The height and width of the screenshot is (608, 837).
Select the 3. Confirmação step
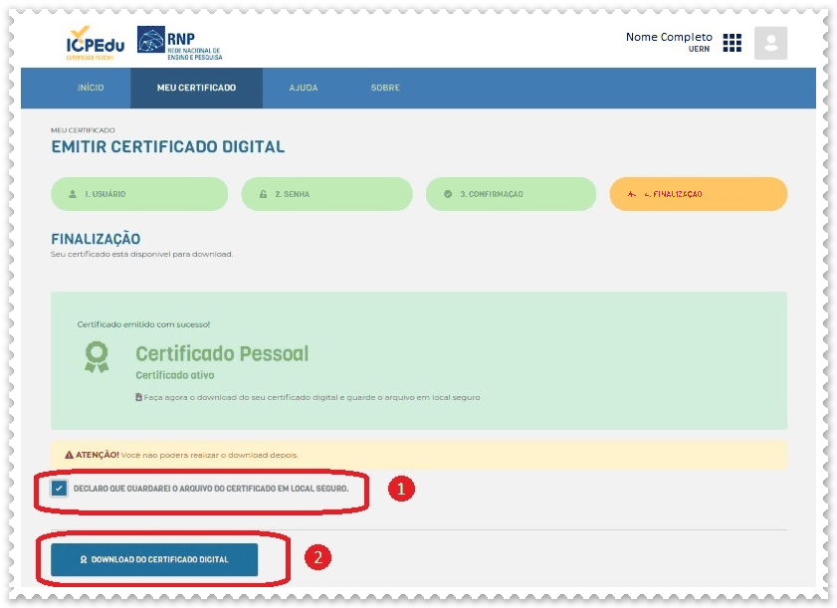511,194
